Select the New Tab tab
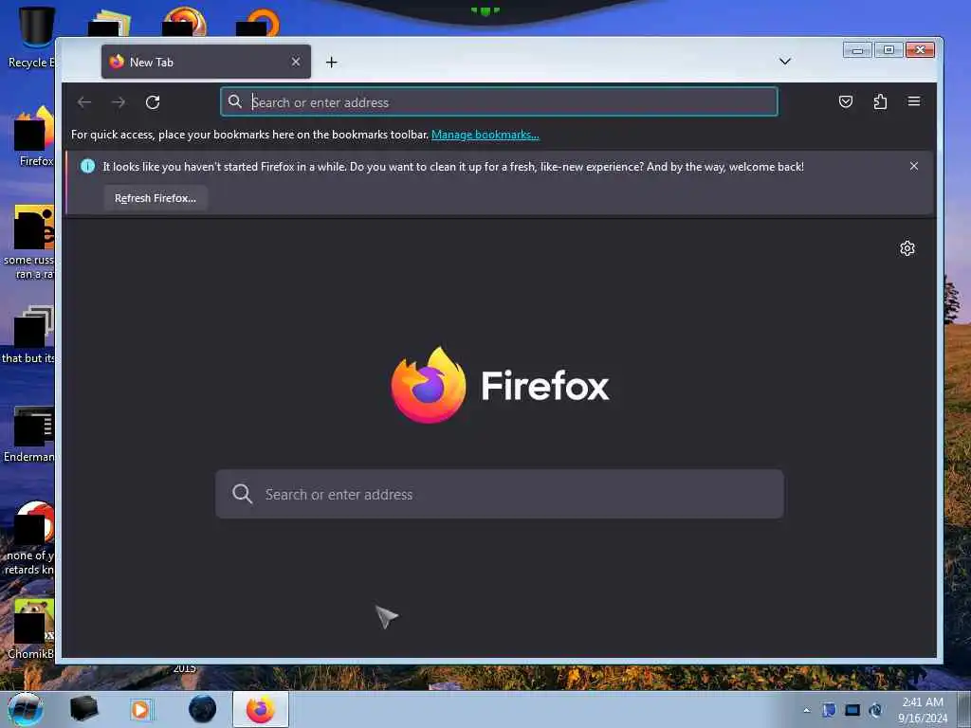971x728 pixels. (206, 62)
